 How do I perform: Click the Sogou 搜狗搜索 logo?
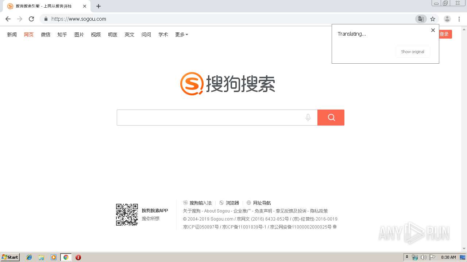point(228,84)
